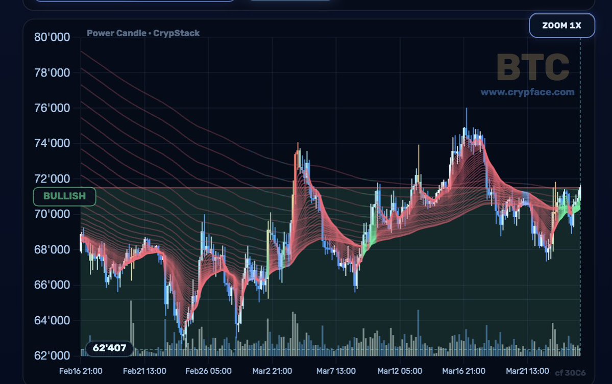Click the 62'407 price label
612x384 pixels.
pos(109,348)
